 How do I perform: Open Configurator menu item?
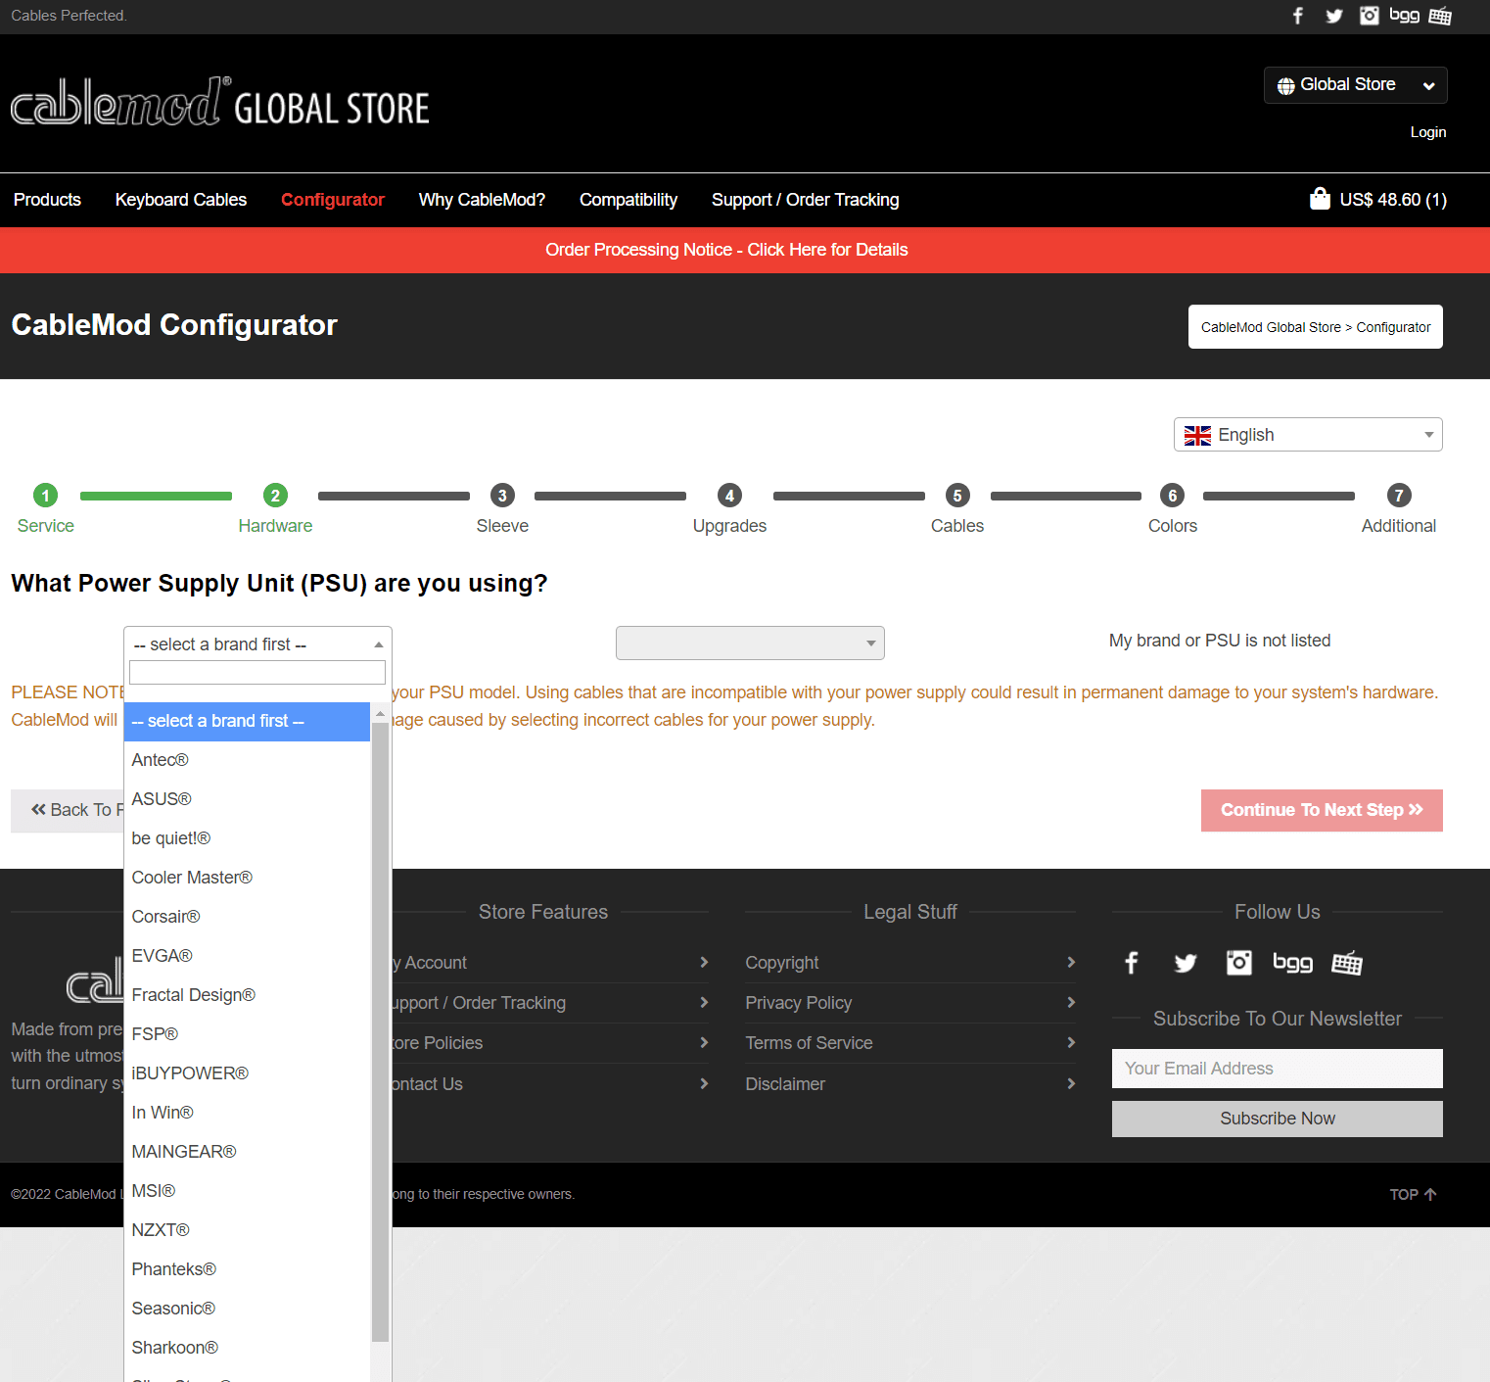click(333, 200)
